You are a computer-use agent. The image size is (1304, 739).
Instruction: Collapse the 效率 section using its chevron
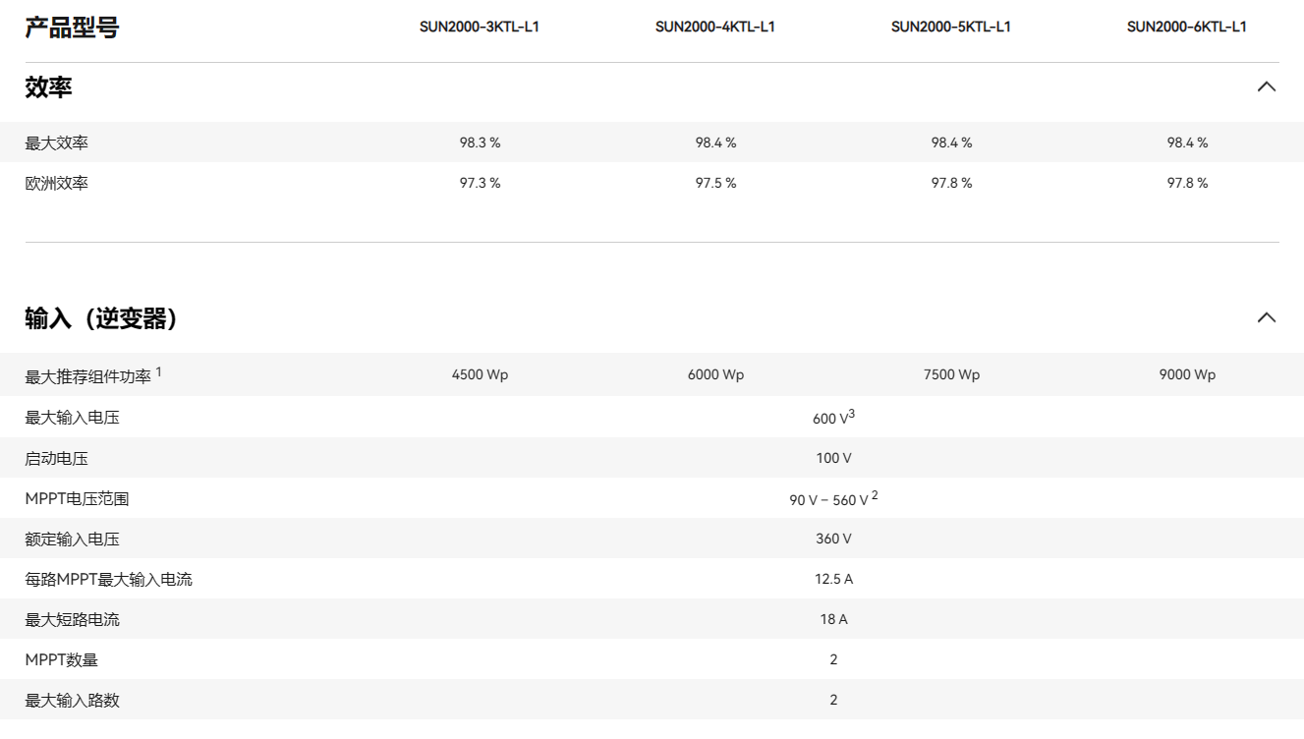pyautogui.click(x=1266, y=86)
